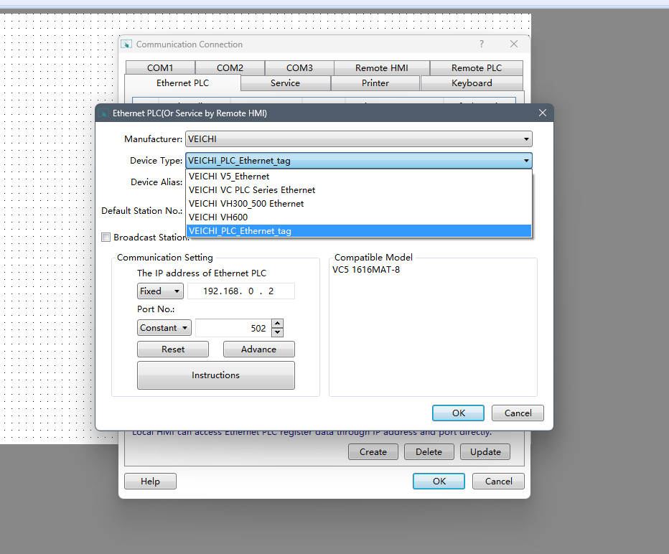Screen dimensions: 669x554
Task: Click the question mark help icon
Action: (x=482, y=44)
